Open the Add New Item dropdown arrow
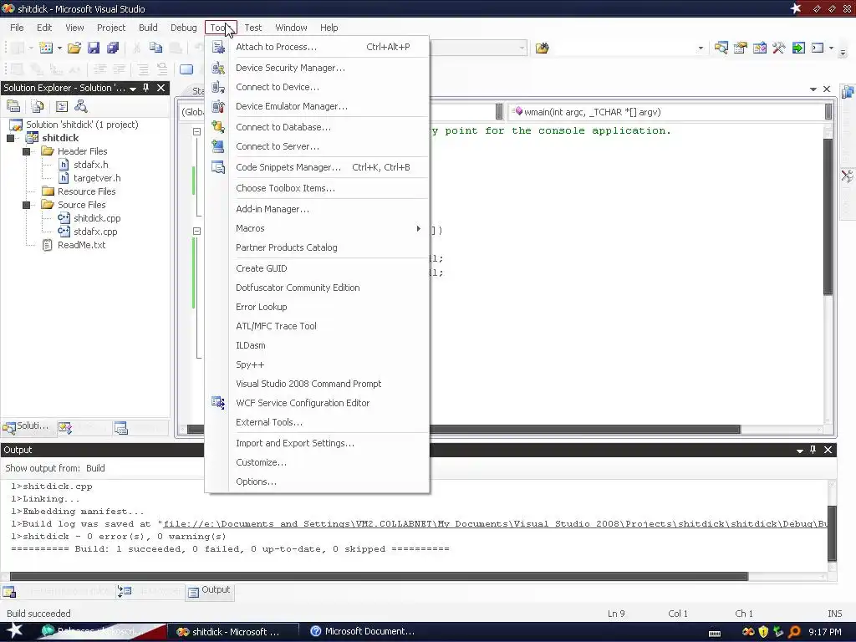Viewport: 856px width, 642px height. [59, 48]
